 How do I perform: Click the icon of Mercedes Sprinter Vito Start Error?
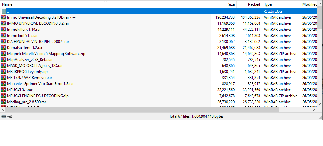coord(4,83)
